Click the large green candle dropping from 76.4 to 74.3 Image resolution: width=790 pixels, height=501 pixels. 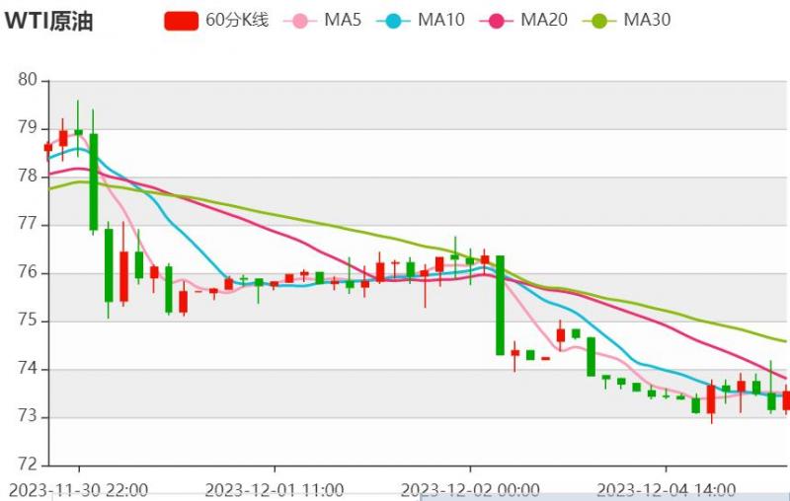point(501,306)
